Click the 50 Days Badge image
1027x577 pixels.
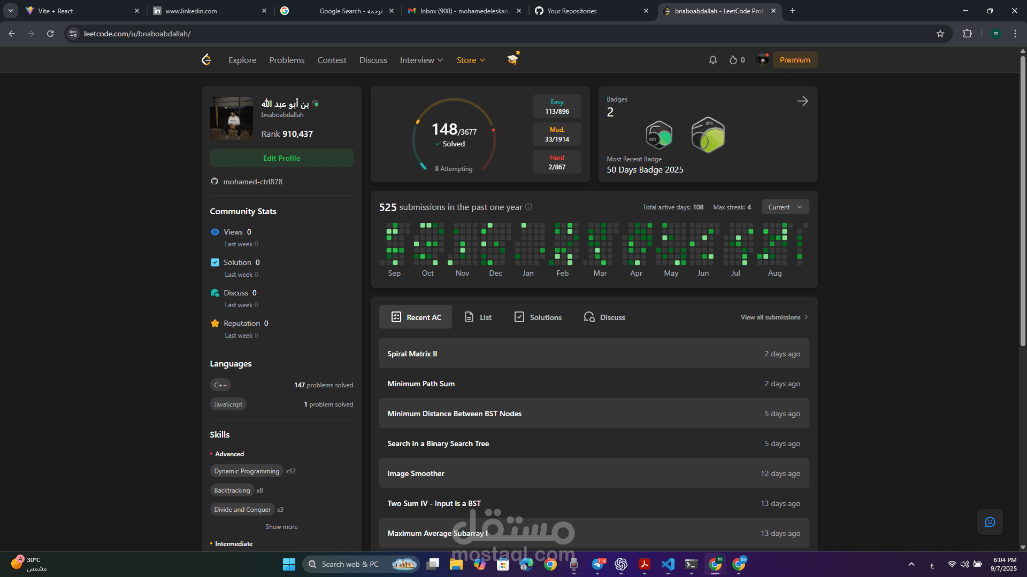[658, 135]
